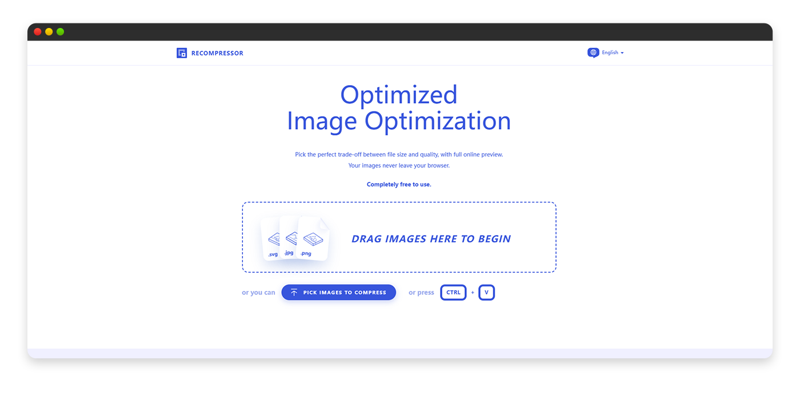
Task: Click 'Completely free to use.' text
Action: [399, 185]
